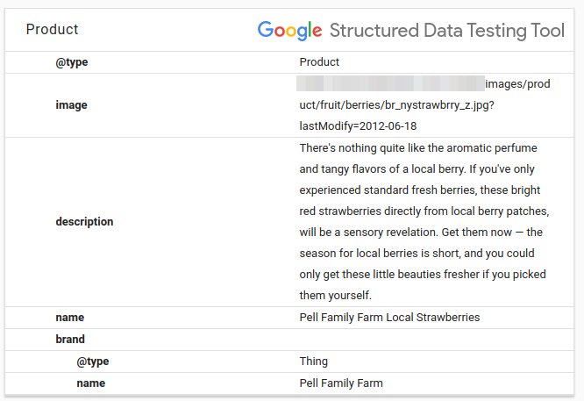The height and width of the screenshot is (401, 584).
Task: Select the "Product" heading at top left
Action: [x=52, y=30]
